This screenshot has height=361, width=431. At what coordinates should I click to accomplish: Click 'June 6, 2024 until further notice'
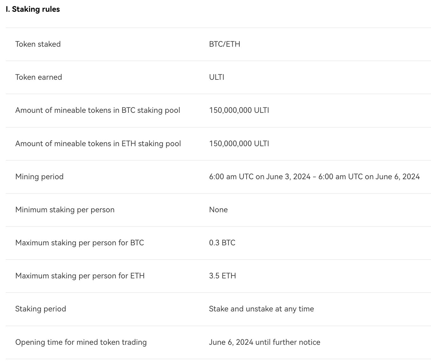click(264, 342)
